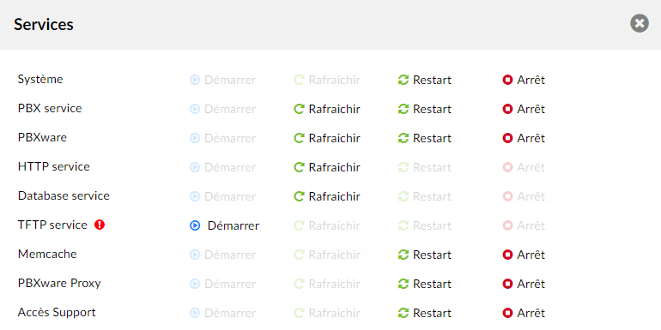Click the disabled Rafraichir for Système
The height and width of the screenshot is (330, 661).
[327, 80]
